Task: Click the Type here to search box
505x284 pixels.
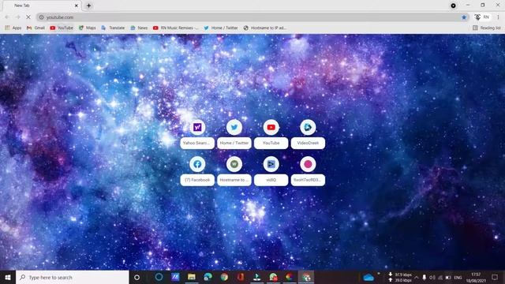Action: [73, 277]
